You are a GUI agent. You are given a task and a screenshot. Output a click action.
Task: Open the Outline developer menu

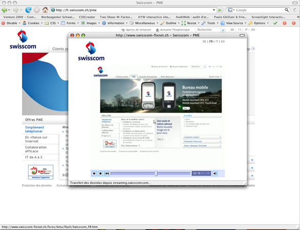169,23
